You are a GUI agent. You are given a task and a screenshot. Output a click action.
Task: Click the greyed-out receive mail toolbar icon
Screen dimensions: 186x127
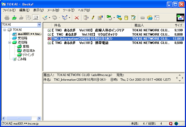click(7, 18)
